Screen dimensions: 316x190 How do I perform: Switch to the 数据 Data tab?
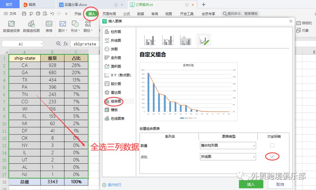click(140, 14)
